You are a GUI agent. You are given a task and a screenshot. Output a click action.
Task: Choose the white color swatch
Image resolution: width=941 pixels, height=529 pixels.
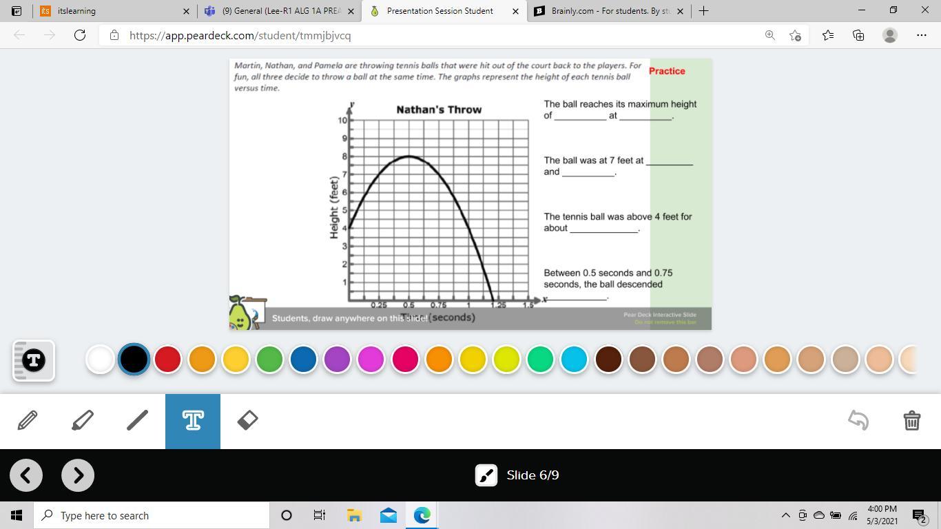(x=100, y=359)
